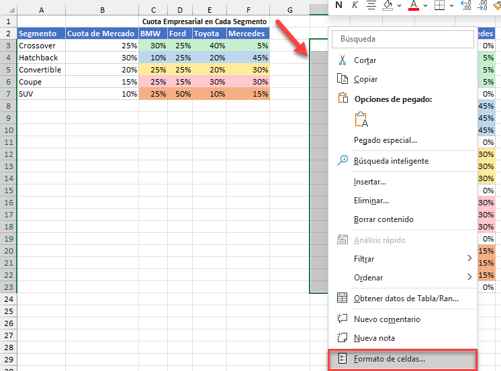Image resolution: width=501 pixels, height=371 pixels.
Task: Click Cuota de Mercado 20% for Convertible
Action: 102,70
